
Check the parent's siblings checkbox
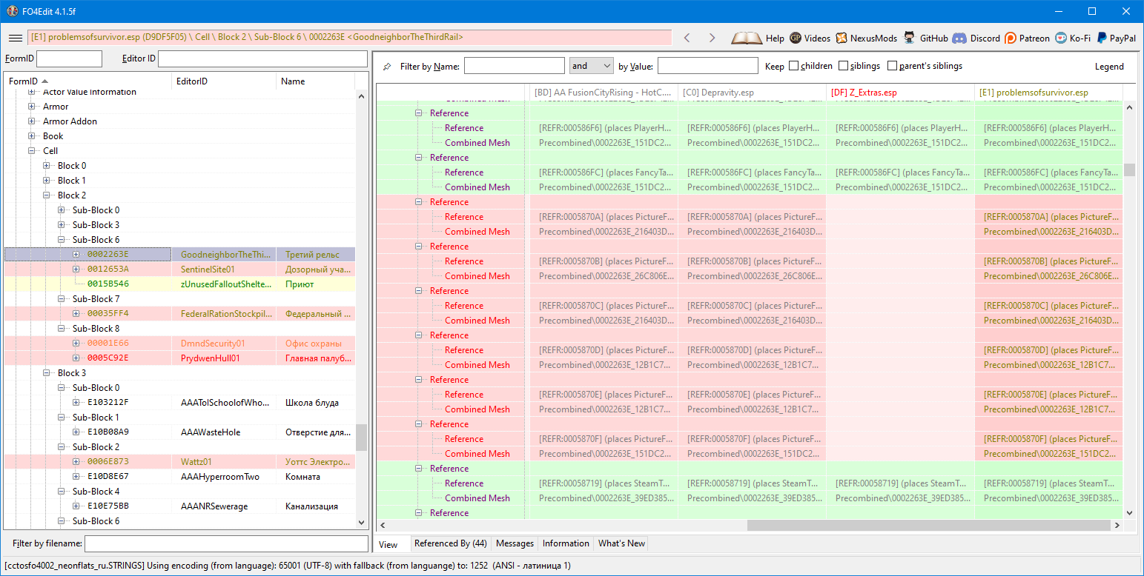coord(892,66)
